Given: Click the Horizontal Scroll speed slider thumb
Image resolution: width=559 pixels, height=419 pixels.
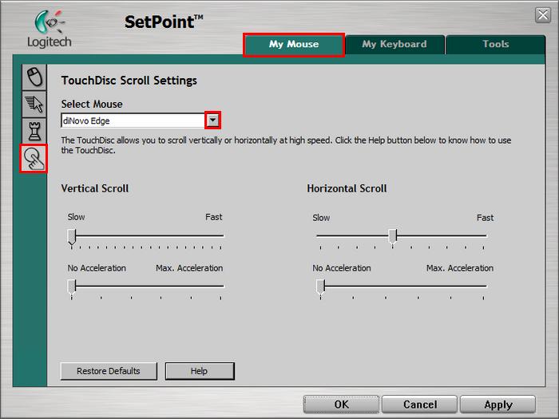Looking at the screenshot, I should click(x=393, y=237).
